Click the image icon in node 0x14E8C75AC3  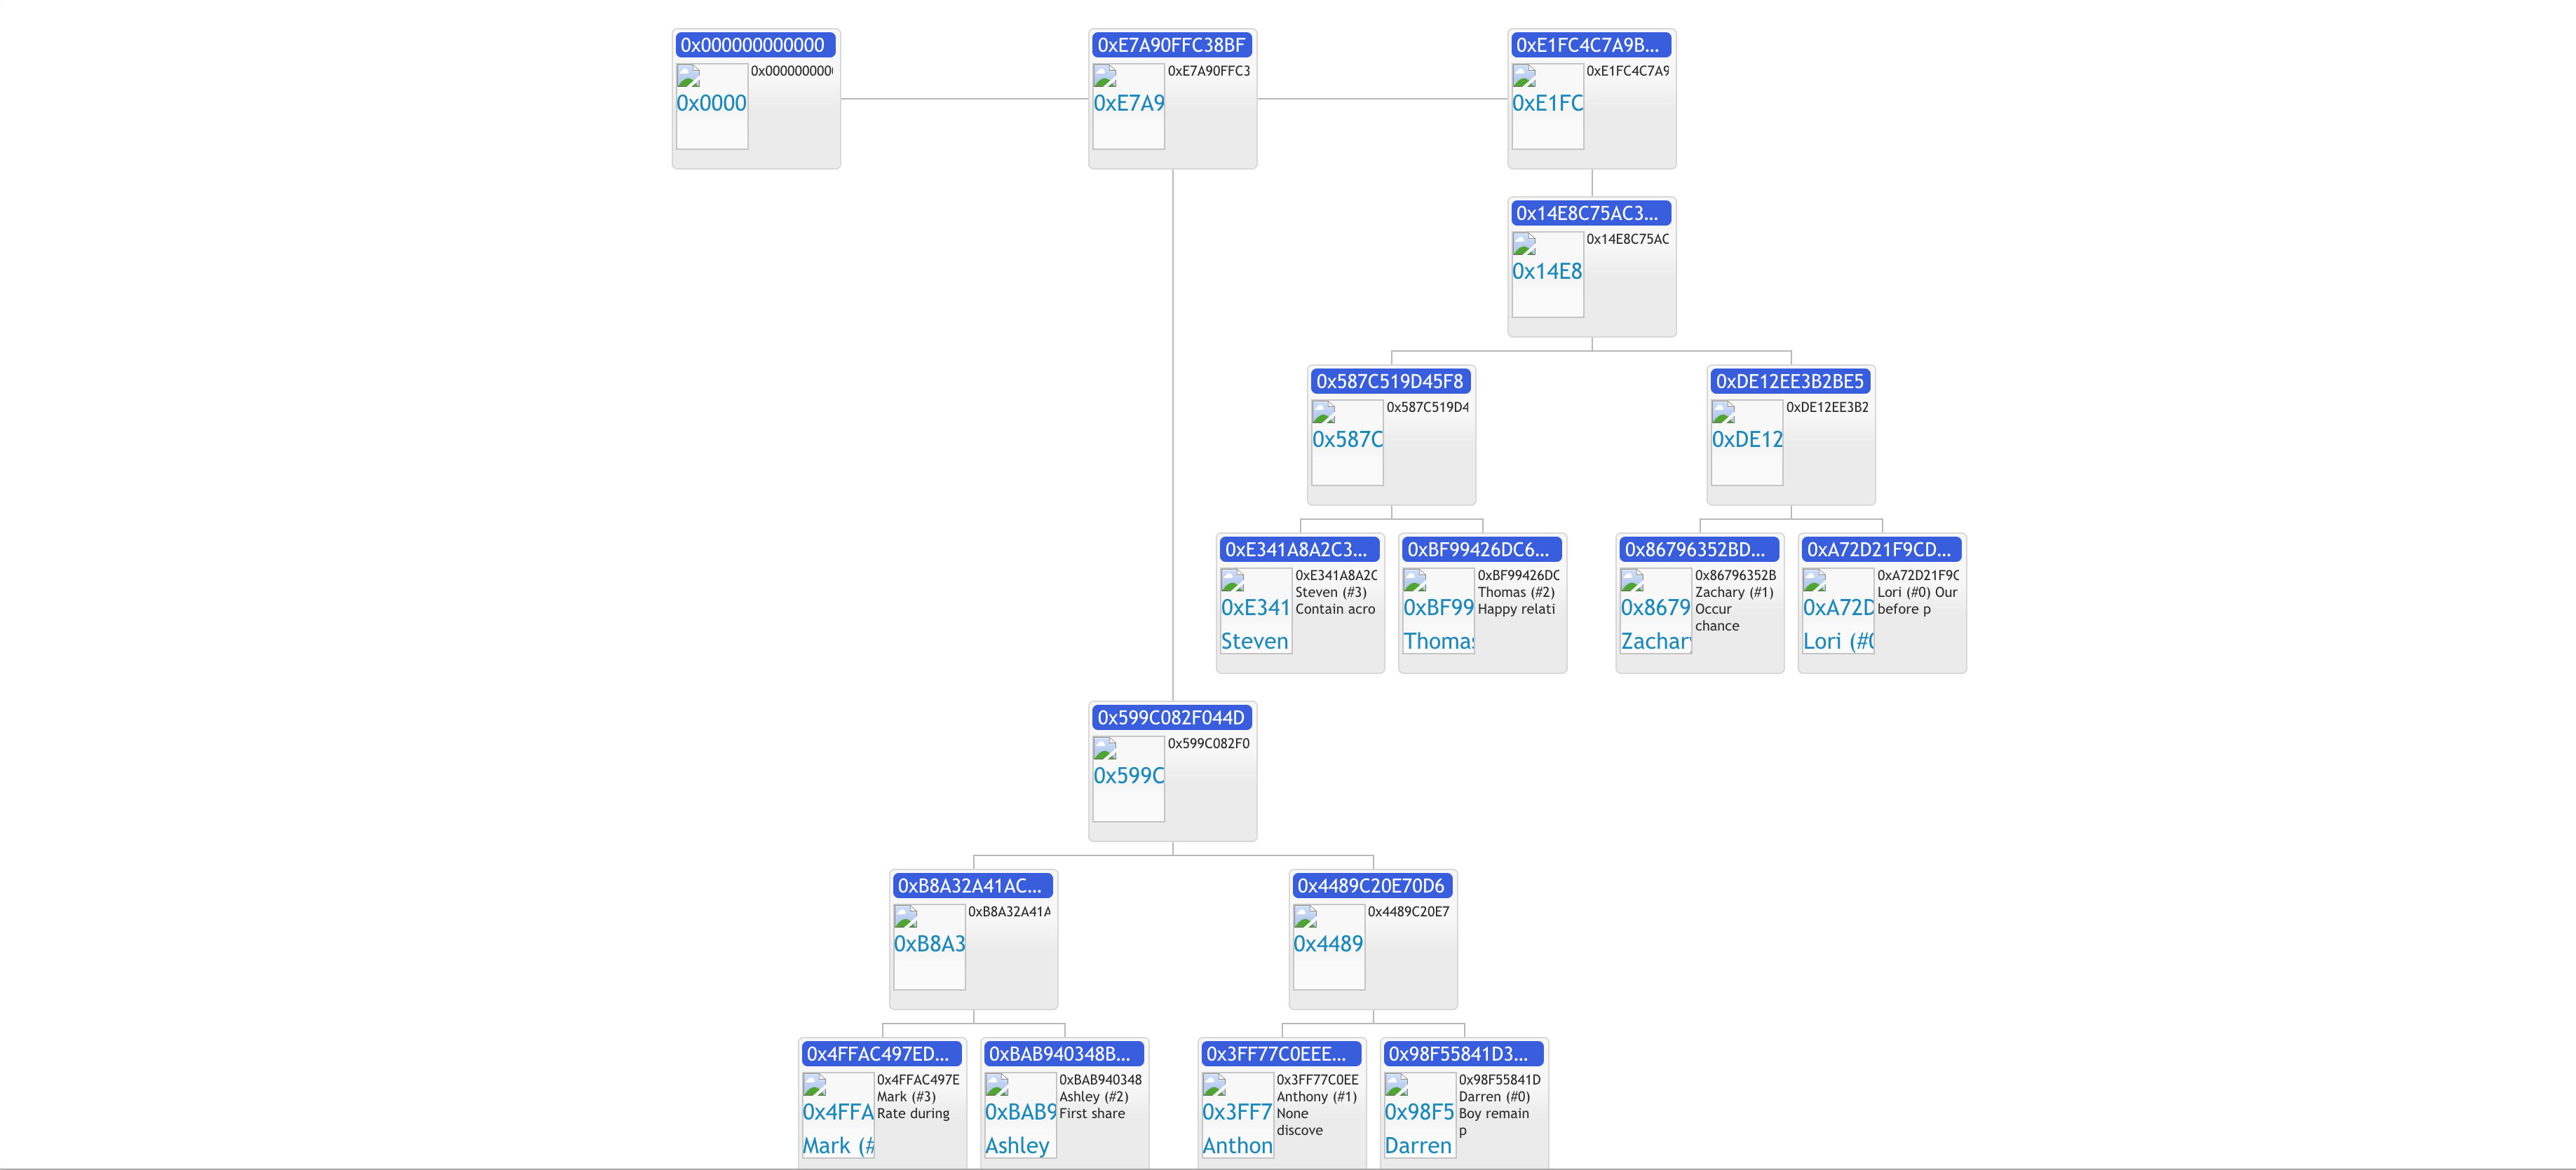[1524, 244]
